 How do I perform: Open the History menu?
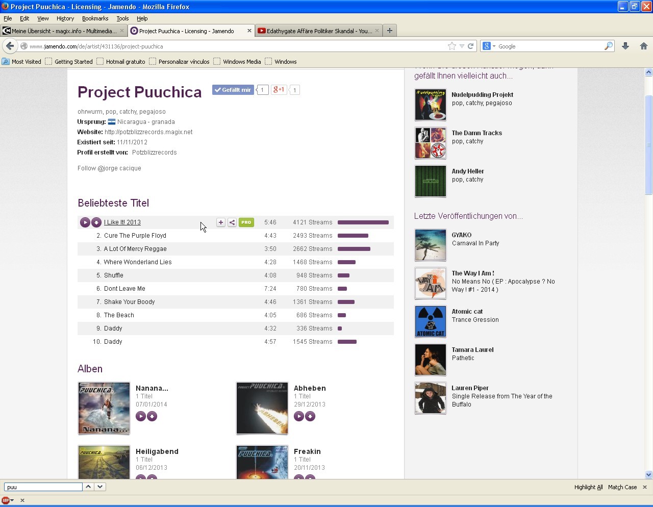(65, 18)
